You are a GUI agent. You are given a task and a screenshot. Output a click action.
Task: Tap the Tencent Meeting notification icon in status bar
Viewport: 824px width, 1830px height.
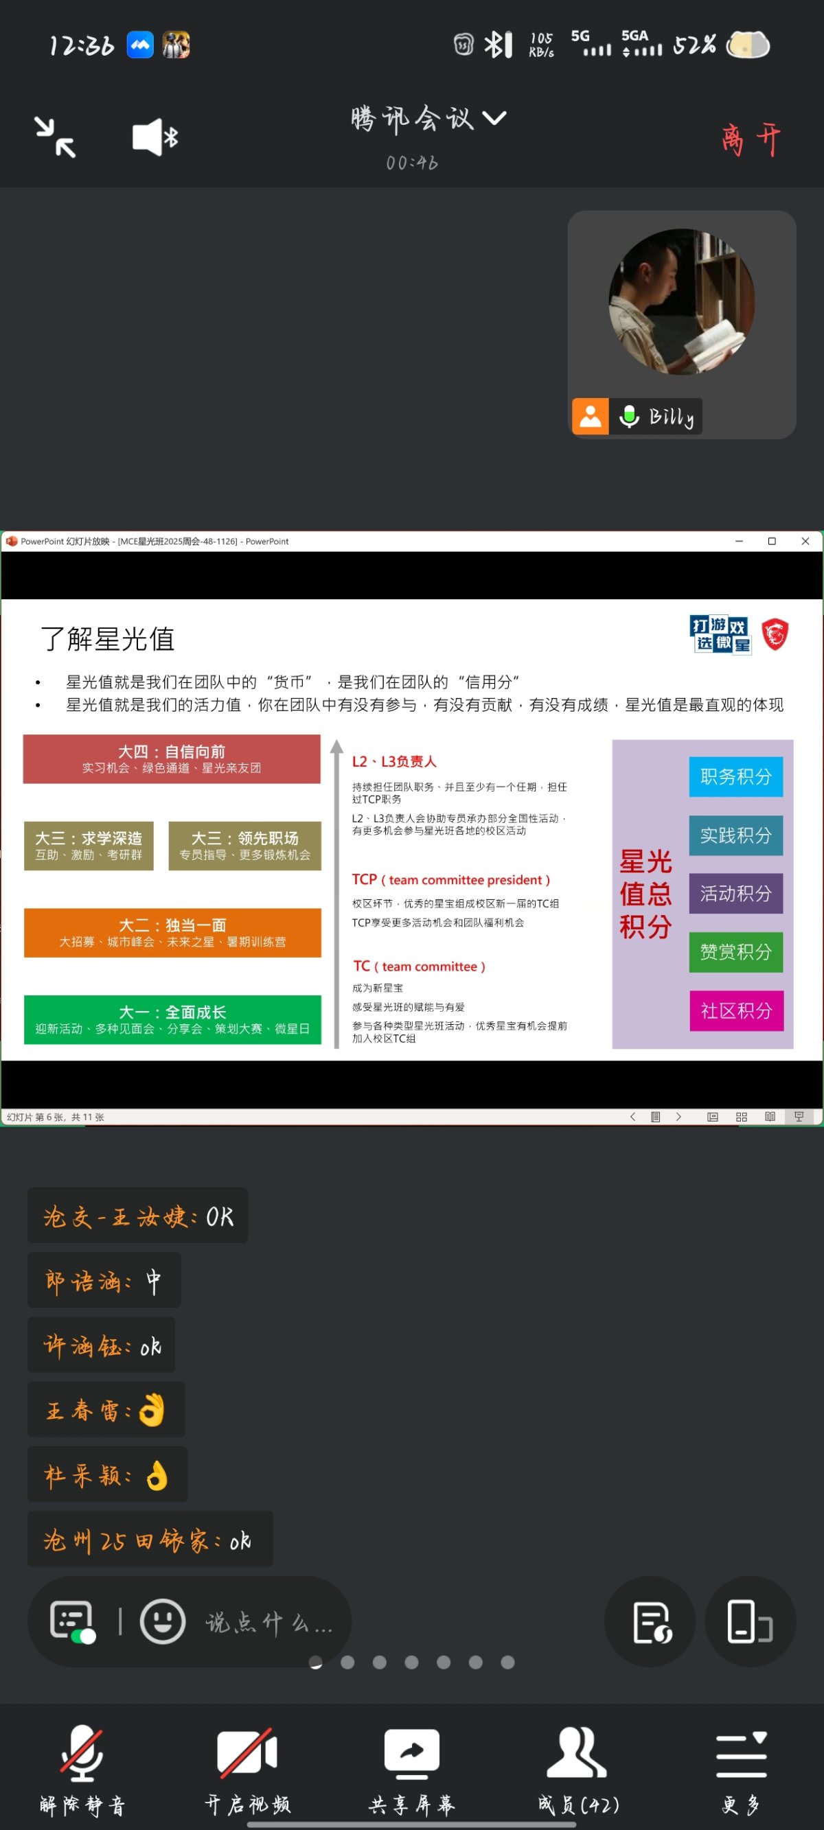pos(140,45)
